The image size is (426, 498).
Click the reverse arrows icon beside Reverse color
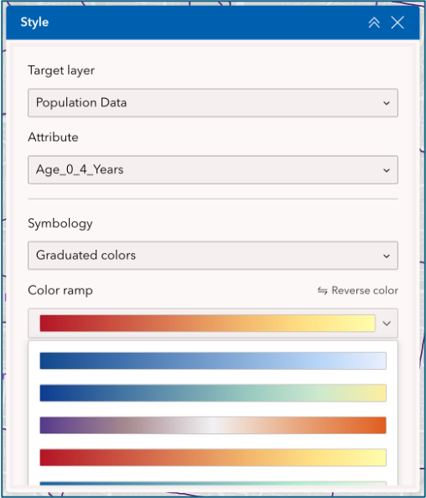[x=322, y=291]
